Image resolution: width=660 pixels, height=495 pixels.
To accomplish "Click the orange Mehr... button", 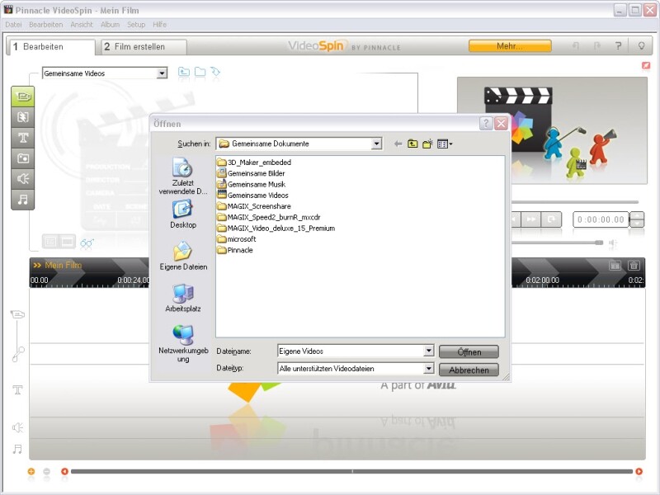I will click(x=510, y=46).
